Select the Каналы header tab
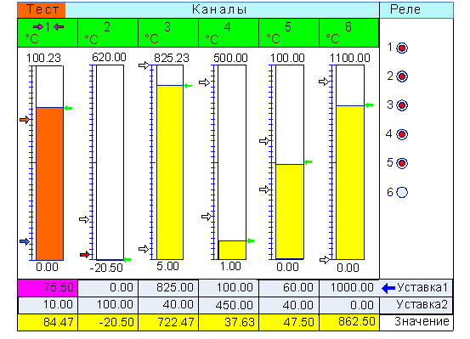470x339 pixels. coord(222,9)
